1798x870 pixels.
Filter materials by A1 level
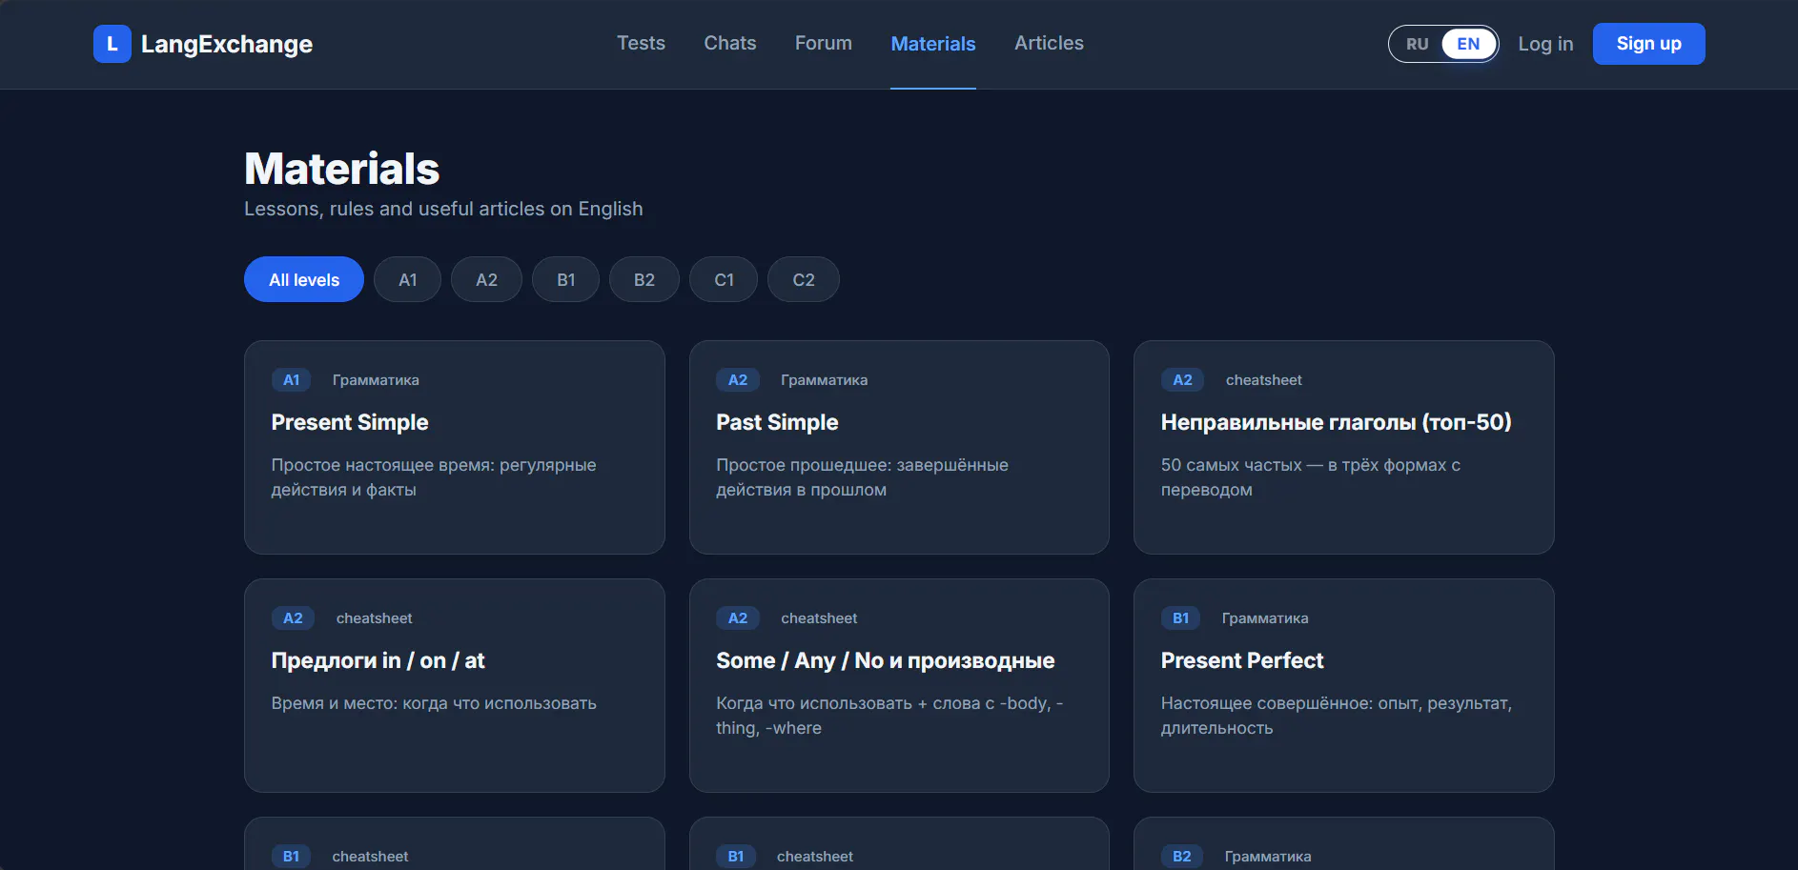pyautogui.click(x=408, y=279)
